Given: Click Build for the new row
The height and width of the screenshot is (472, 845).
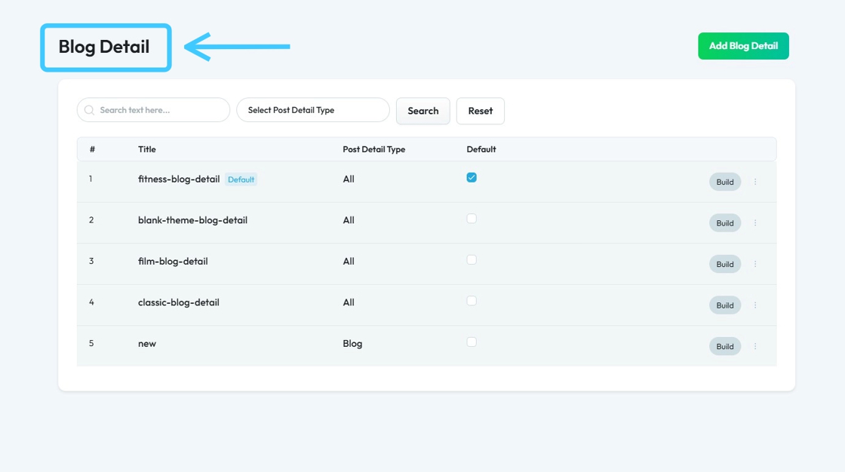Looking at the screenshot, I should (724, 346).
